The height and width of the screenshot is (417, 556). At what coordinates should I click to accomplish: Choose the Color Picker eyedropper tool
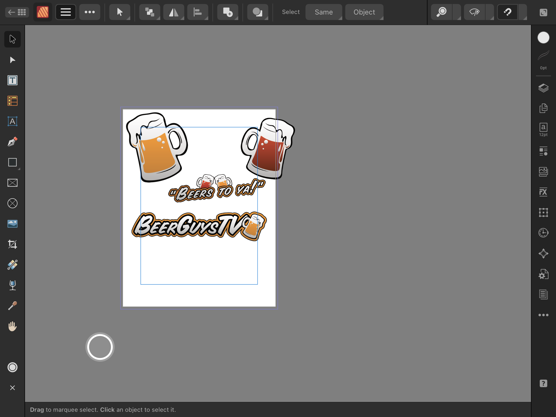pyautogui.click(x=12, y=306)
